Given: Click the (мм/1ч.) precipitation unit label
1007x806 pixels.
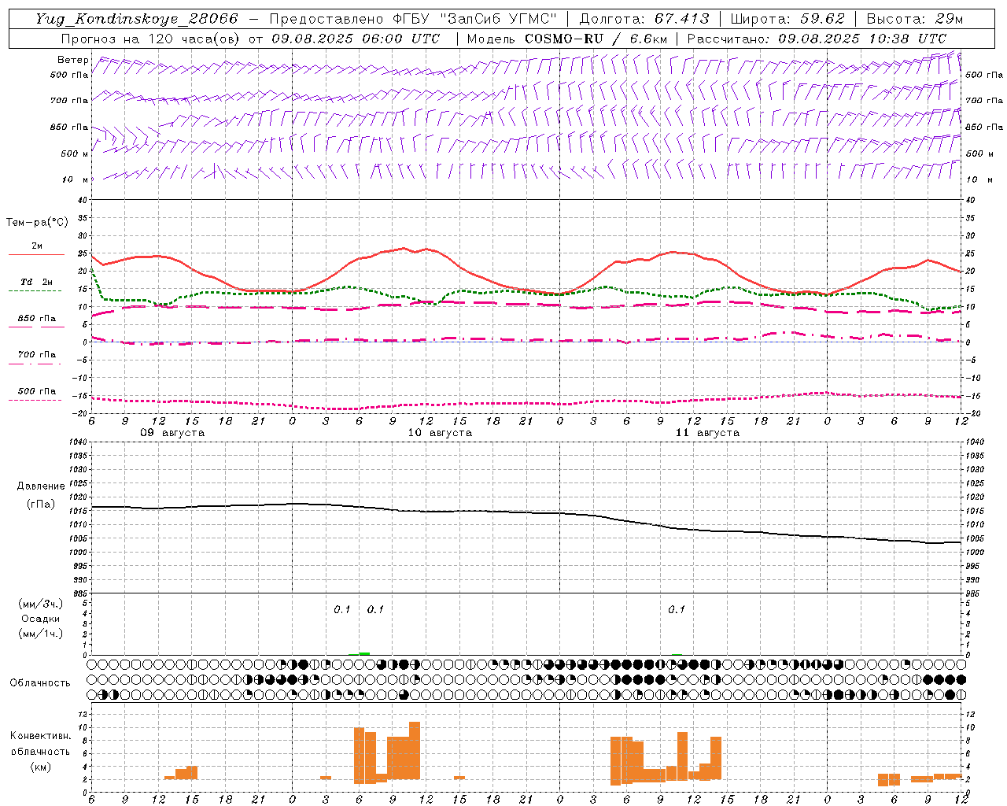Looking at the screenshot, I should tap(41, 634).
